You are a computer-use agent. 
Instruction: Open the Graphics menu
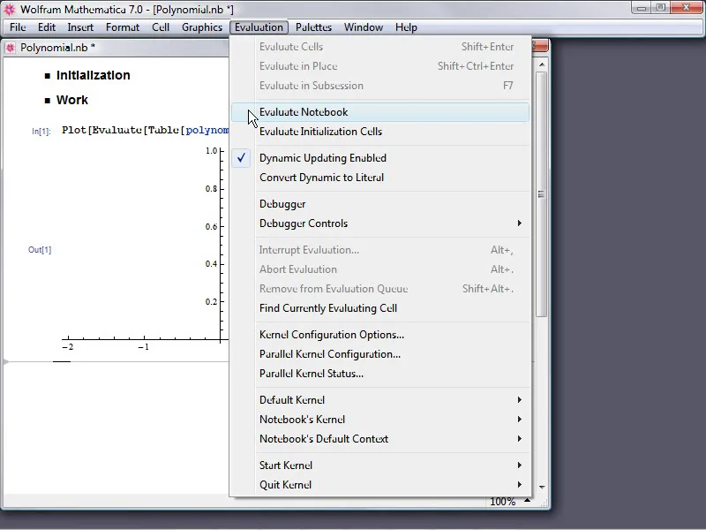[x=202, y=27]
